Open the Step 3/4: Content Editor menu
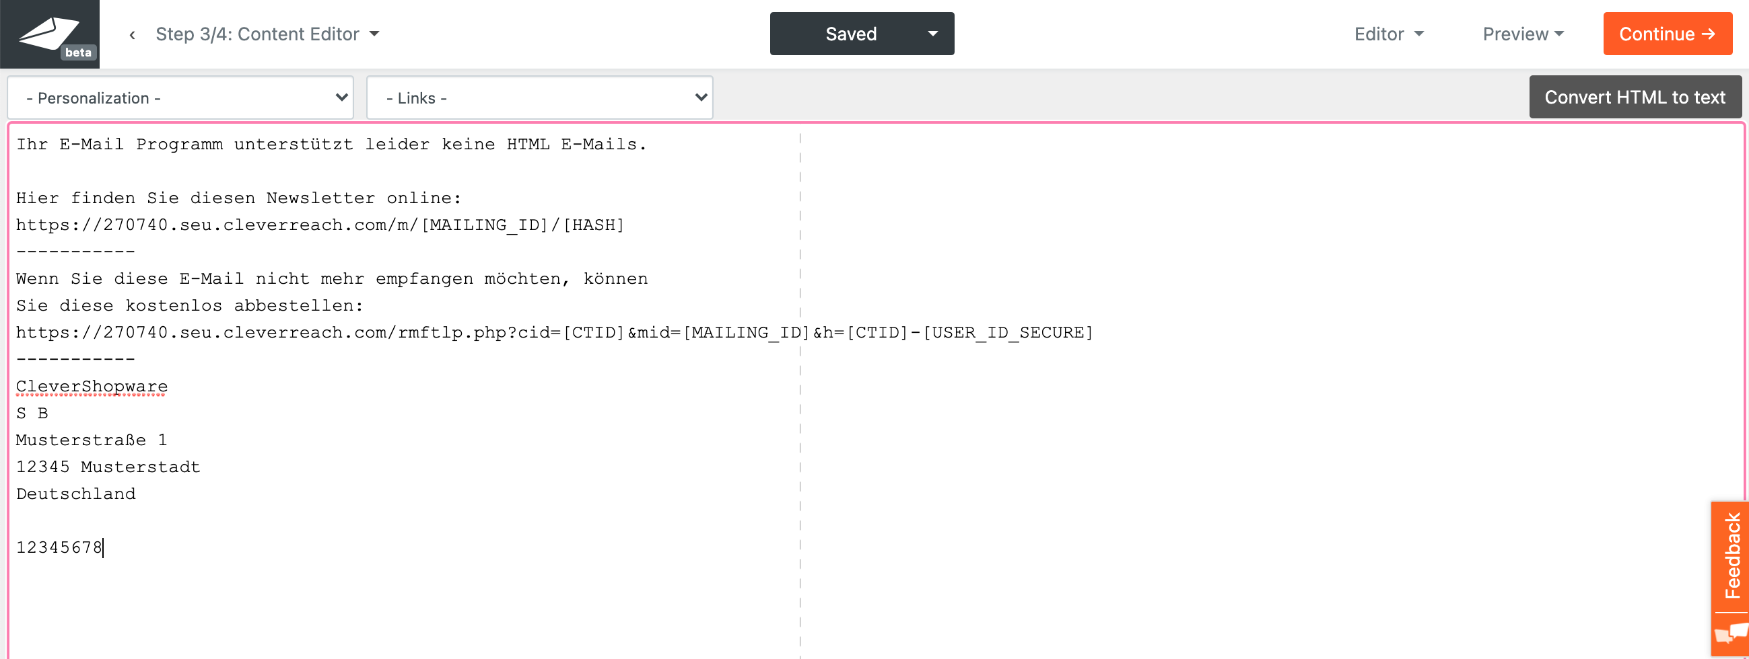The height and width of the screenshot is (659, 1749). 267,34
